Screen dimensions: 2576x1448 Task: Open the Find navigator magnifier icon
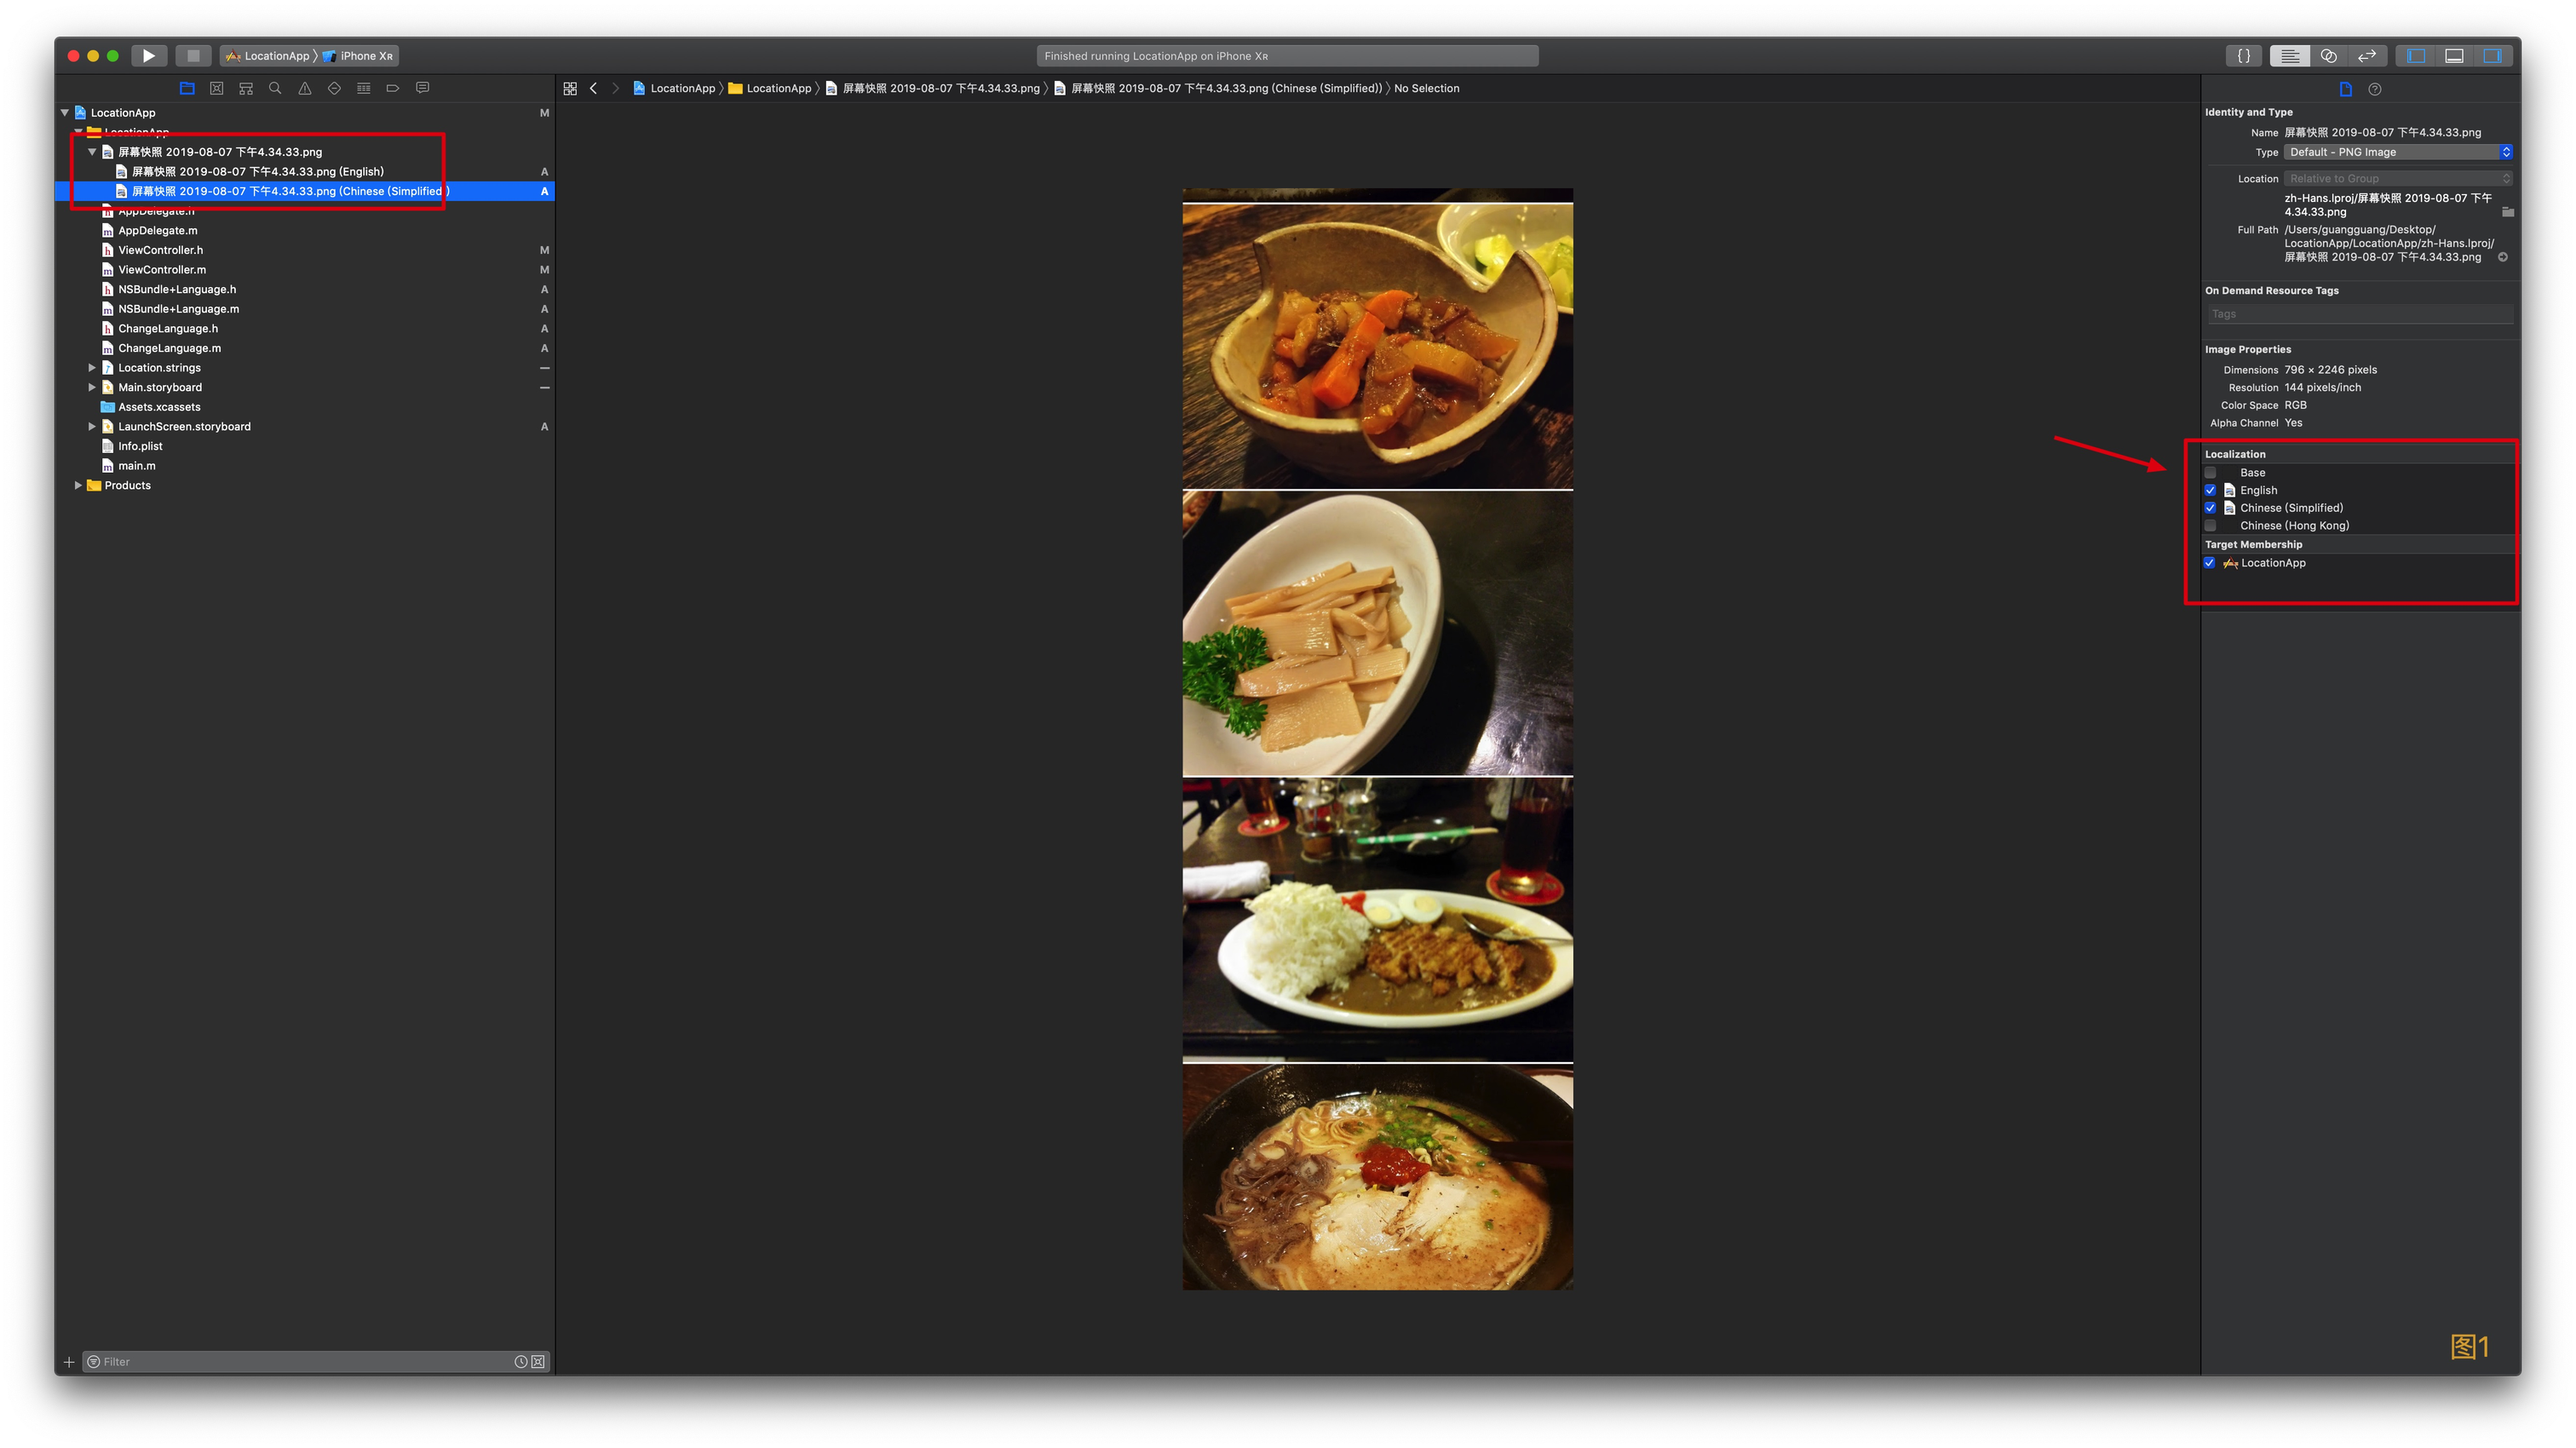(275, 88)
